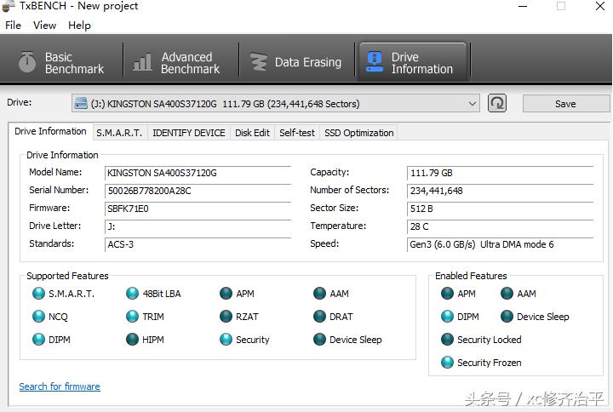Toggle the Security Frozen indicator
The width and height of the screenshot is (613, 412).
pyautogui.click(x=448, y=363)
